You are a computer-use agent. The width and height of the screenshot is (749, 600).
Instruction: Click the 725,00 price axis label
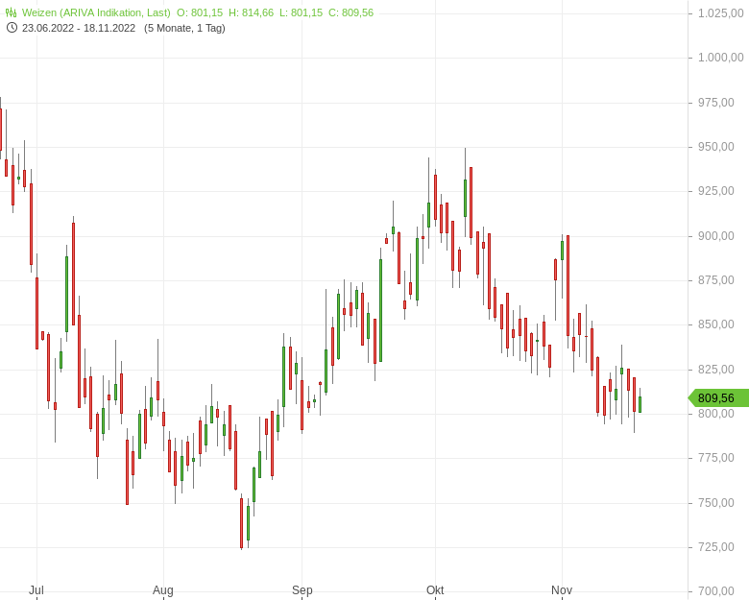[716, 547]
